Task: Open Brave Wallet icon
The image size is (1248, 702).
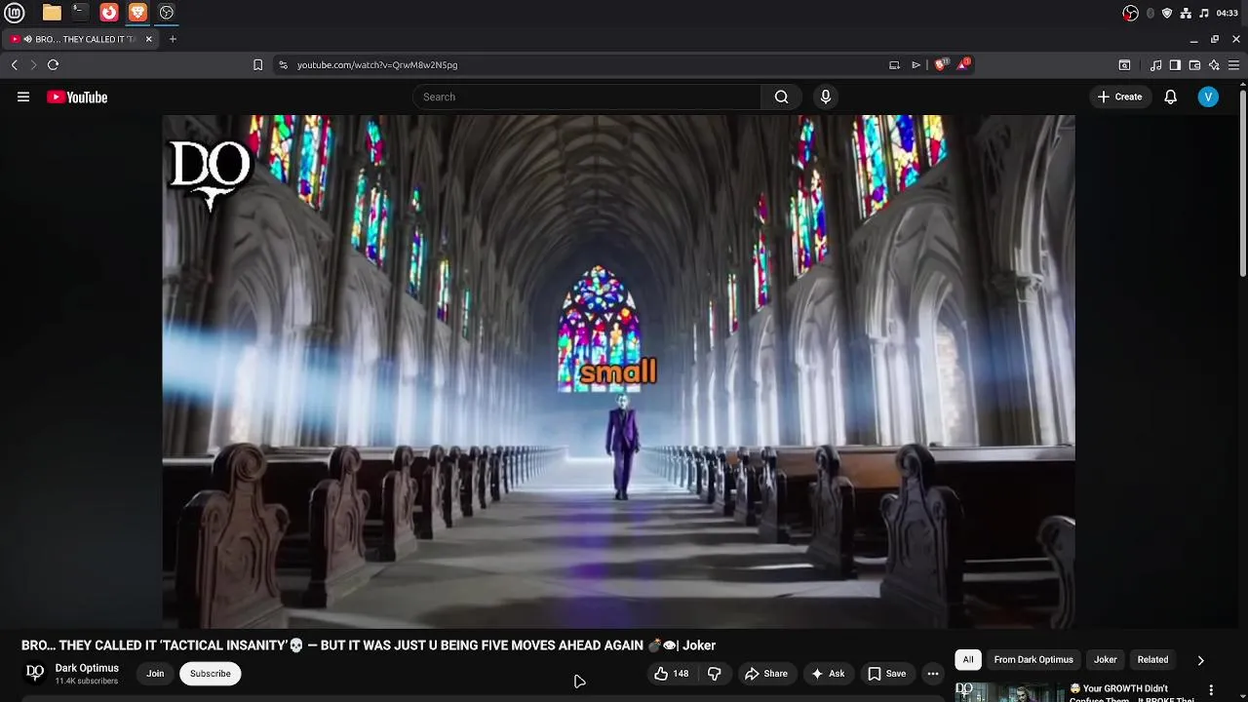Action: [x=1194, y=65]
